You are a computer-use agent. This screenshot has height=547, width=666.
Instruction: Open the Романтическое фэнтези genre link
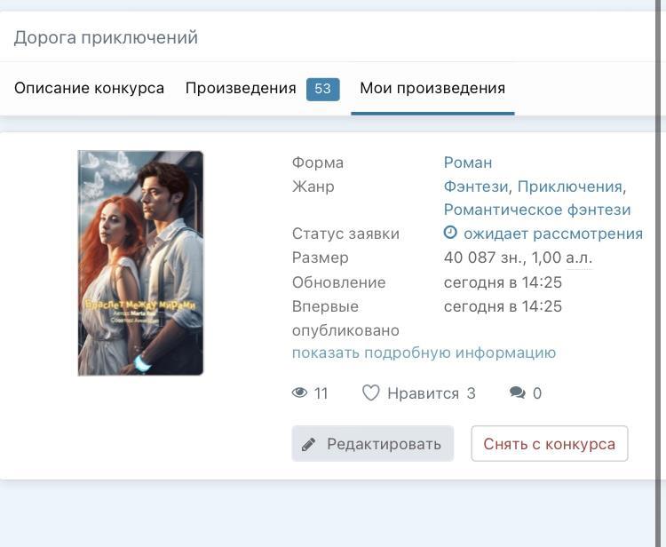click(537, 210)
